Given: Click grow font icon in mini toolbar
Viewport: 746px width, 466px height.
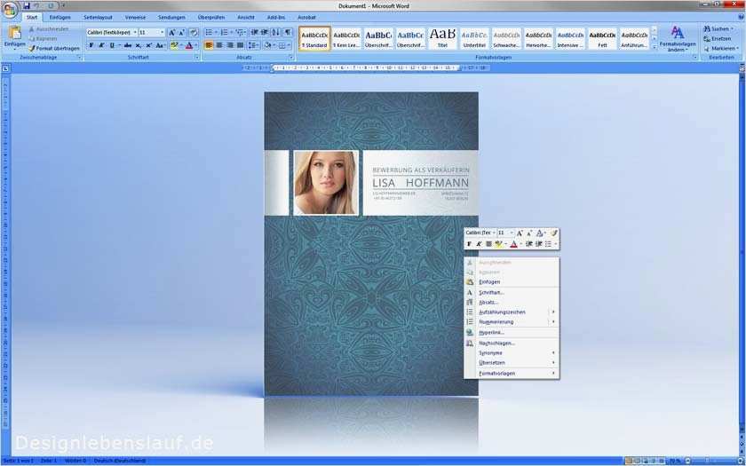Looking at the screenshot, I should (x=520, y=233).
